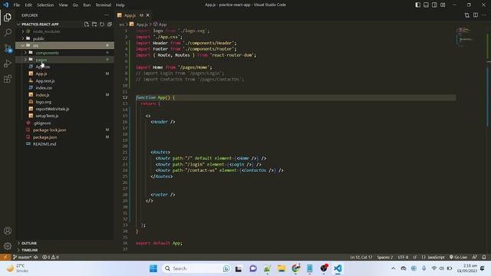Open .gitignore file
This screenshot has height=276, width=491.
(x=42, y=123)
